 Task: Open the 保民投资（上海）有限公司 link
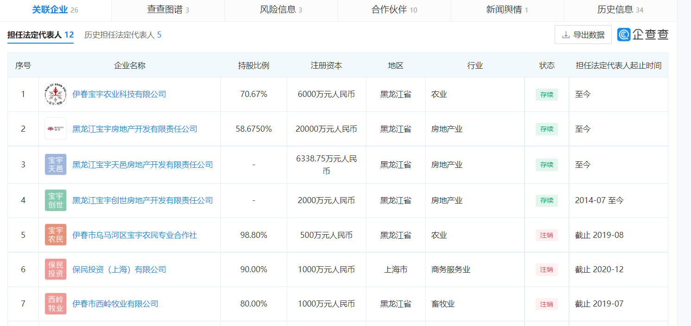pos(119,269)
